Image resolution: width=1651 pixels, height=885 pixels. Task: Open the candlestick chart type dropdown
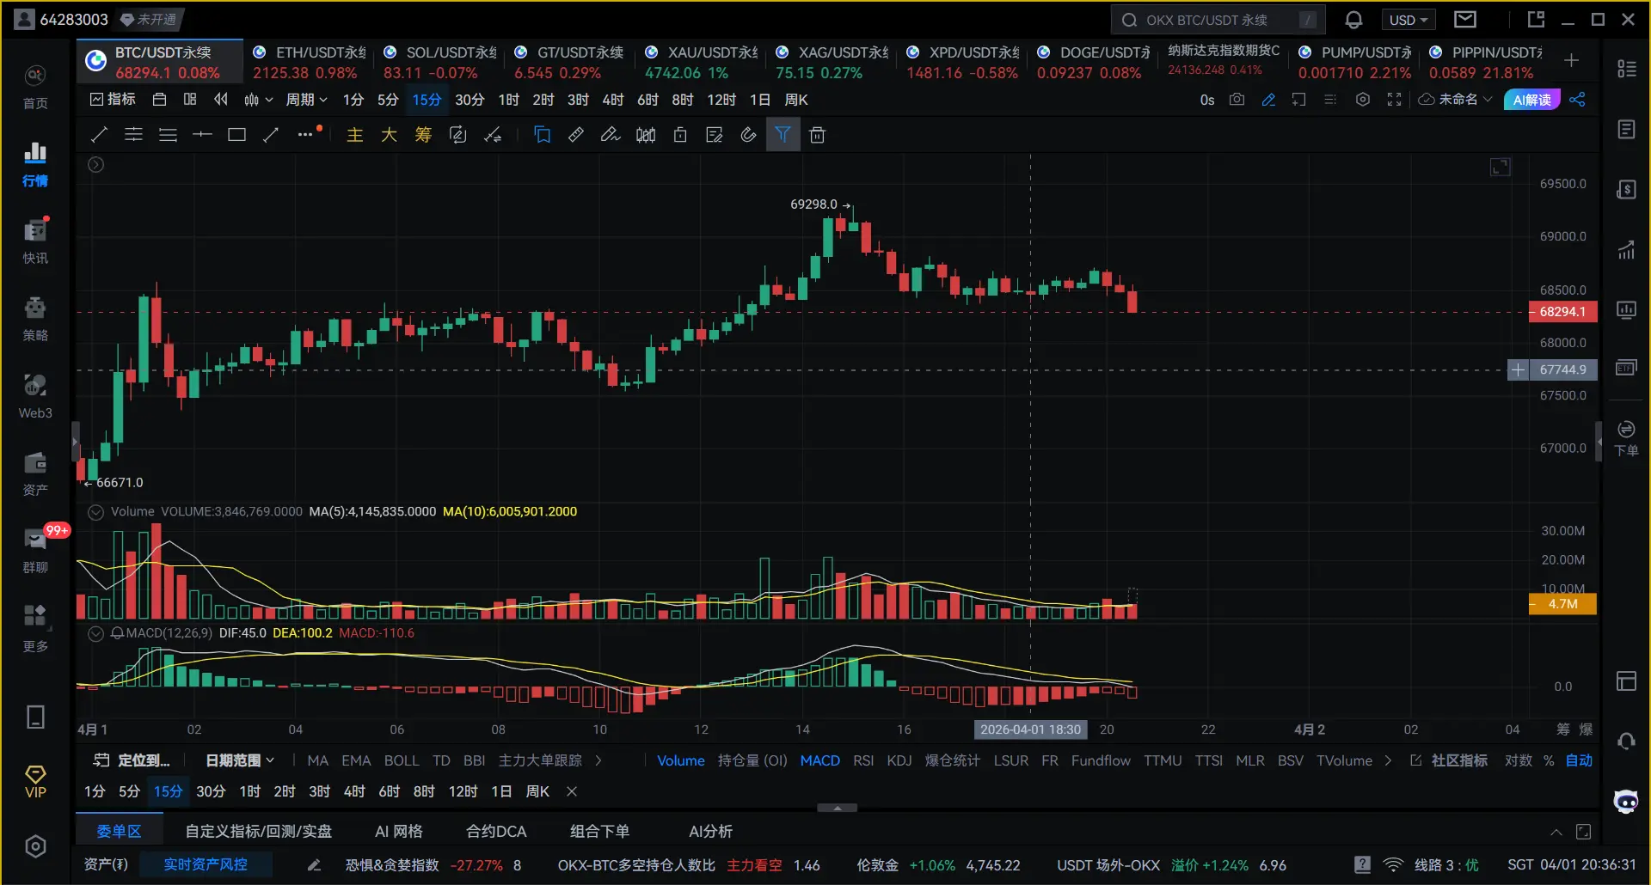258,100
